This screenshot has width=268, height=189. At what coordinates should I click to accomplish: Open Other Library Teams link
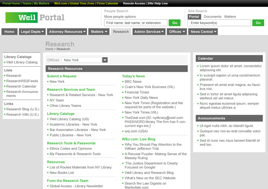tap(66, 106)
